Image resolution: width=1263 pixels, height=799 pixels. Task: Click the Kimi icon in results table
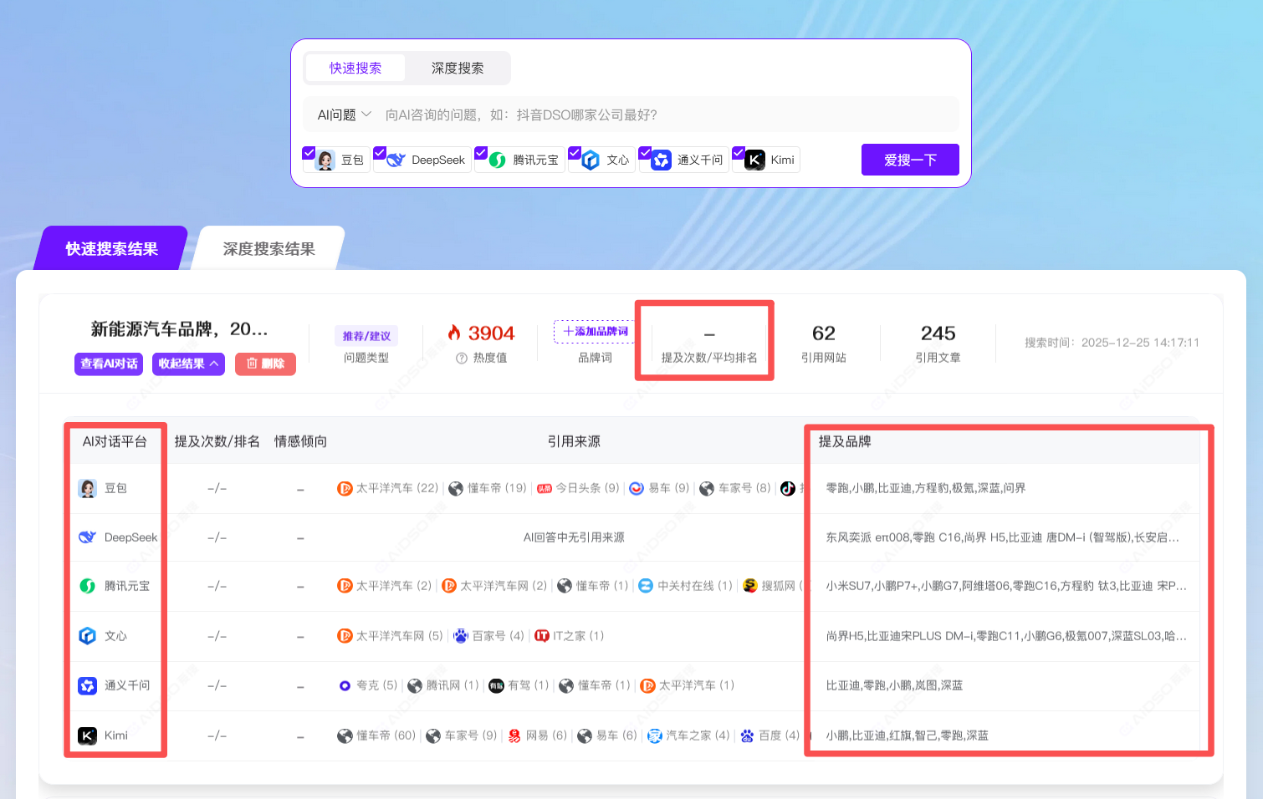(88, 735)
